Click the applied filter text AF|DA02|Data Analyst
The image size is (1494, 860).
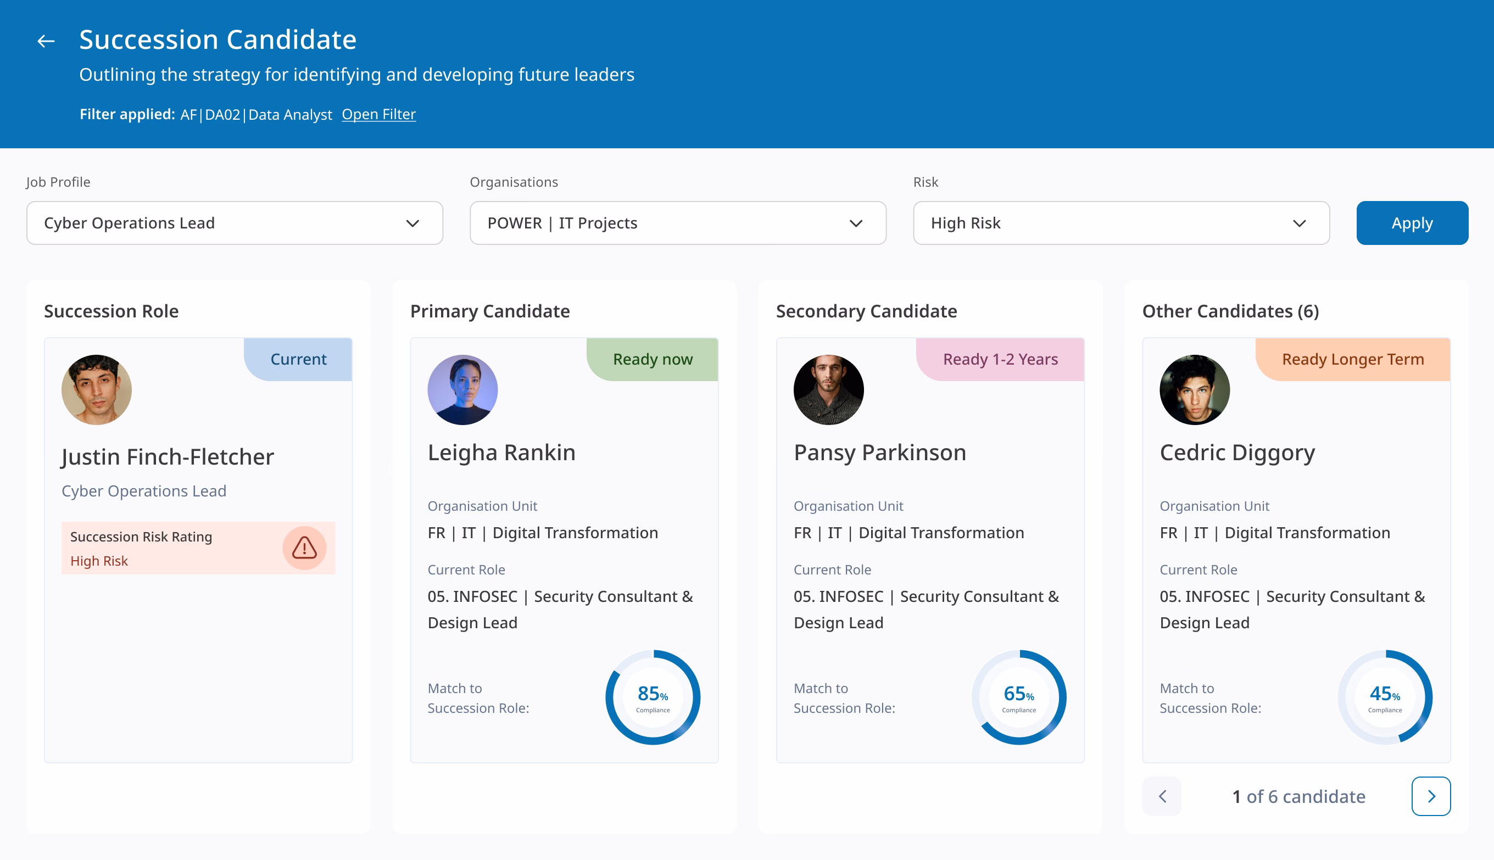[x=256, y=115]
